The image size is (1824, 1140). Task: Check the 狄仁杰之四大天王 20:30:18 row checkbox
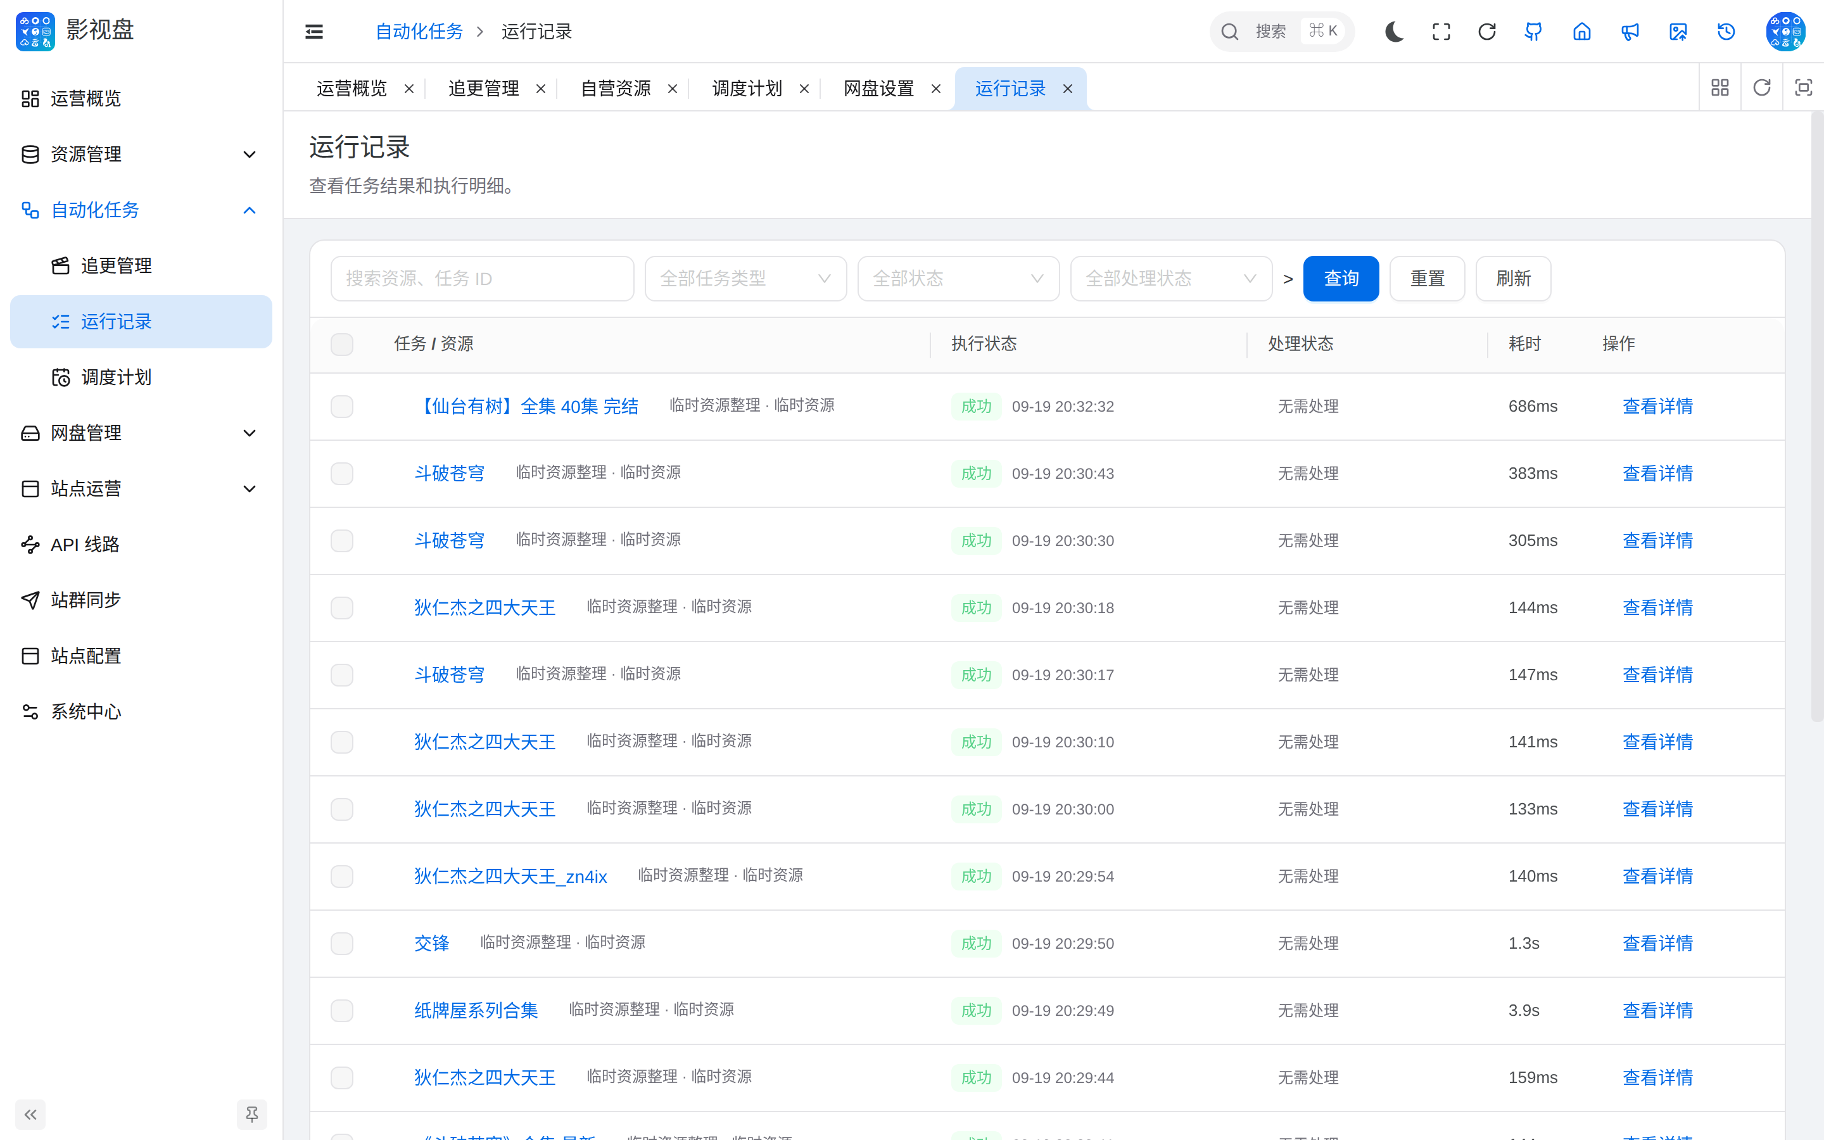(342, 608)
